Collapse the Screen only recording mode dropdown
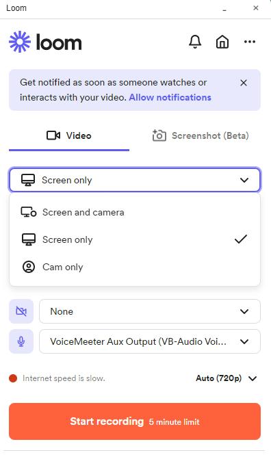The image size is (271, 457). coord(135,180)
